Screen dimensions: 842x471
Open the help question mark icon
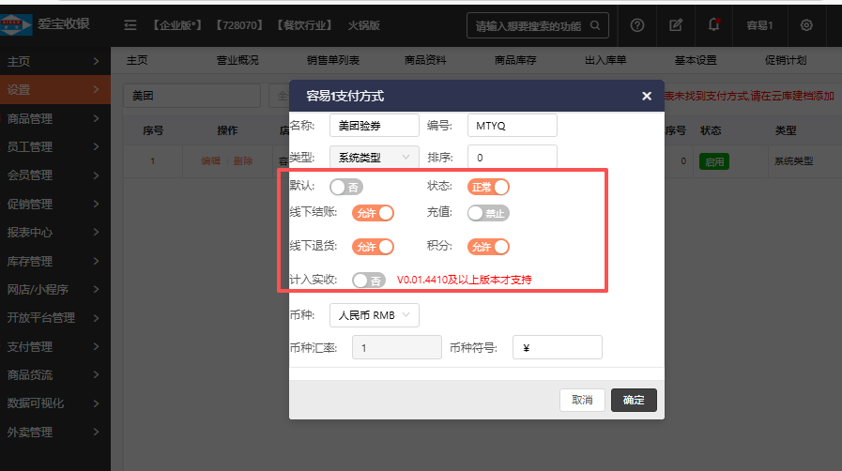point(637,25)
